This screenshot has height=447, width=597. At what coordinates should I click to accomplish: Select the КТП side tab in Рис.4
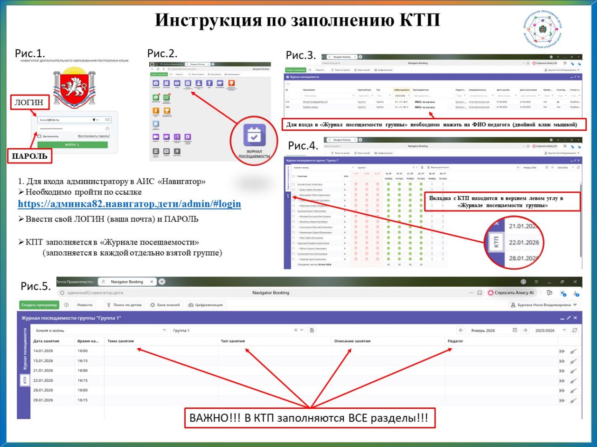[x=288, y=196]
